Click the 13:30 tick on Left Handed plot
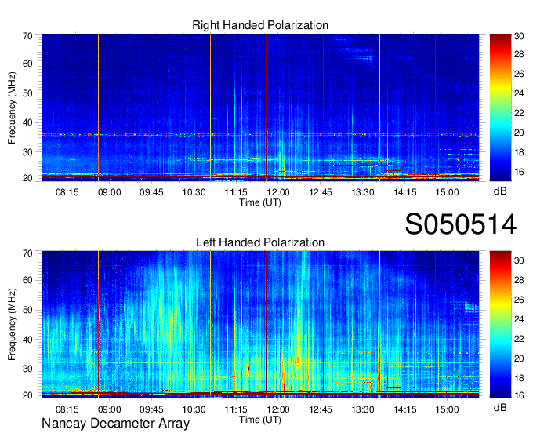This screenshot has width=533, height=433. pyautogui.click(x=363, y=409)
